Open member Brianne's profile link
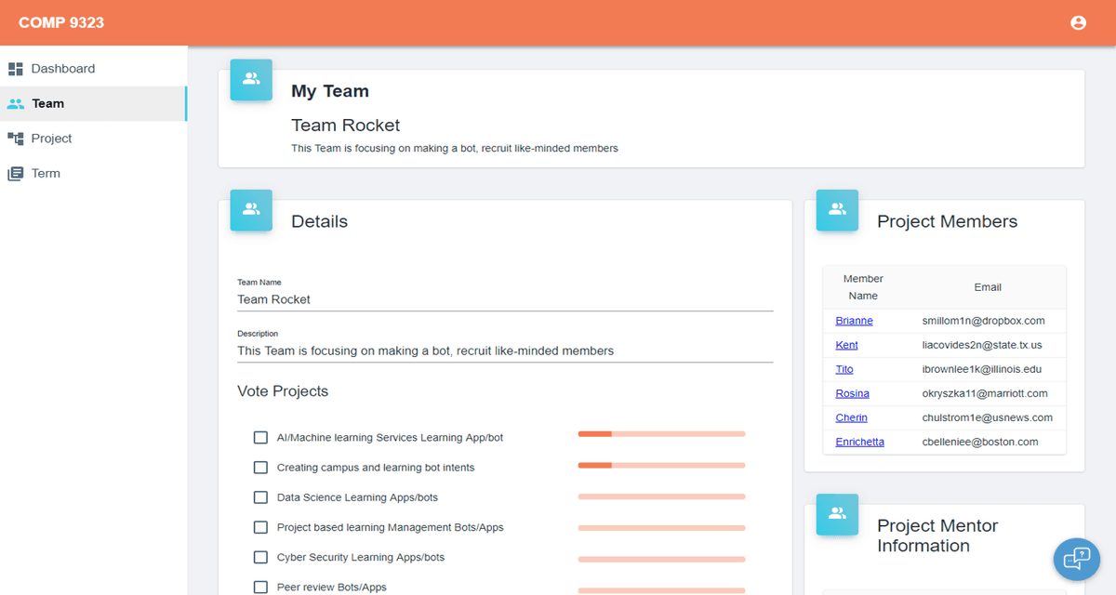This screenshot has width=1116, height=595. click(854, 321)
